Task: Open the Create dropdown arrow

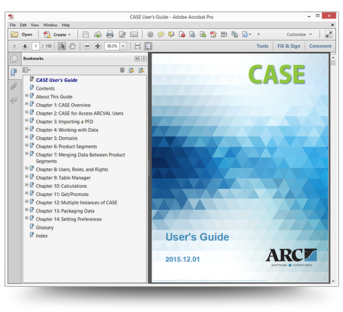Action: (x=69, y=34)
